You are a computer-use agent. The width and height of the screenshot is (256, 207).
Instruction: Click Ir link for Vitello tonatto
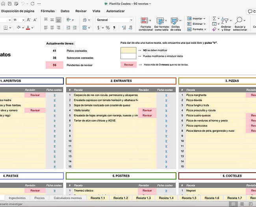tap(166, 110)
